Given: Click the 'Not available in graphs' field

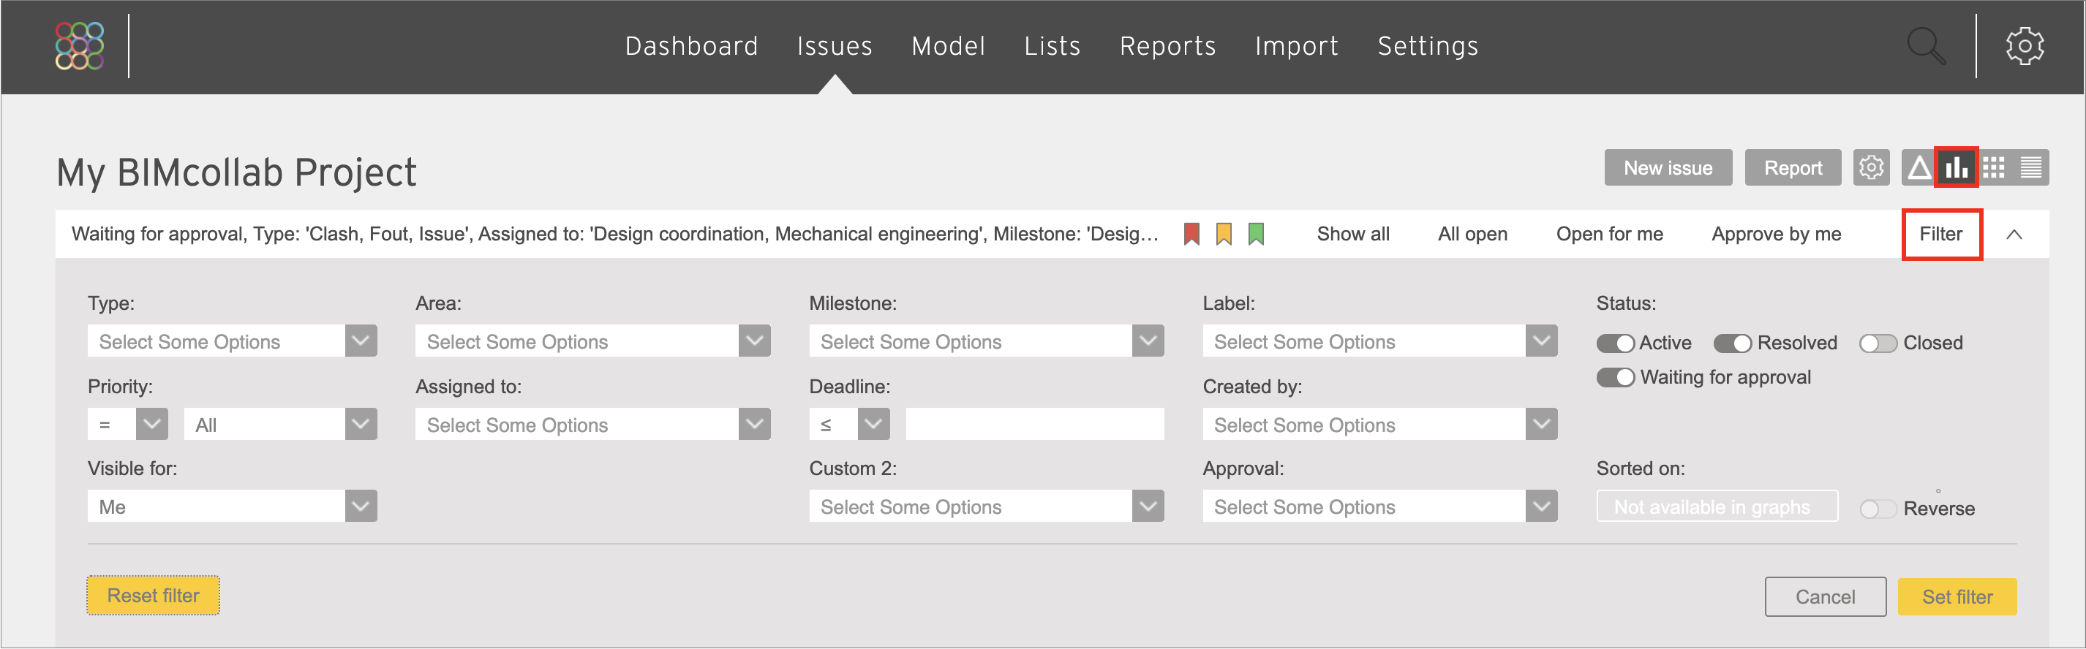Looking at the screenshot, I should point(1717,506).
